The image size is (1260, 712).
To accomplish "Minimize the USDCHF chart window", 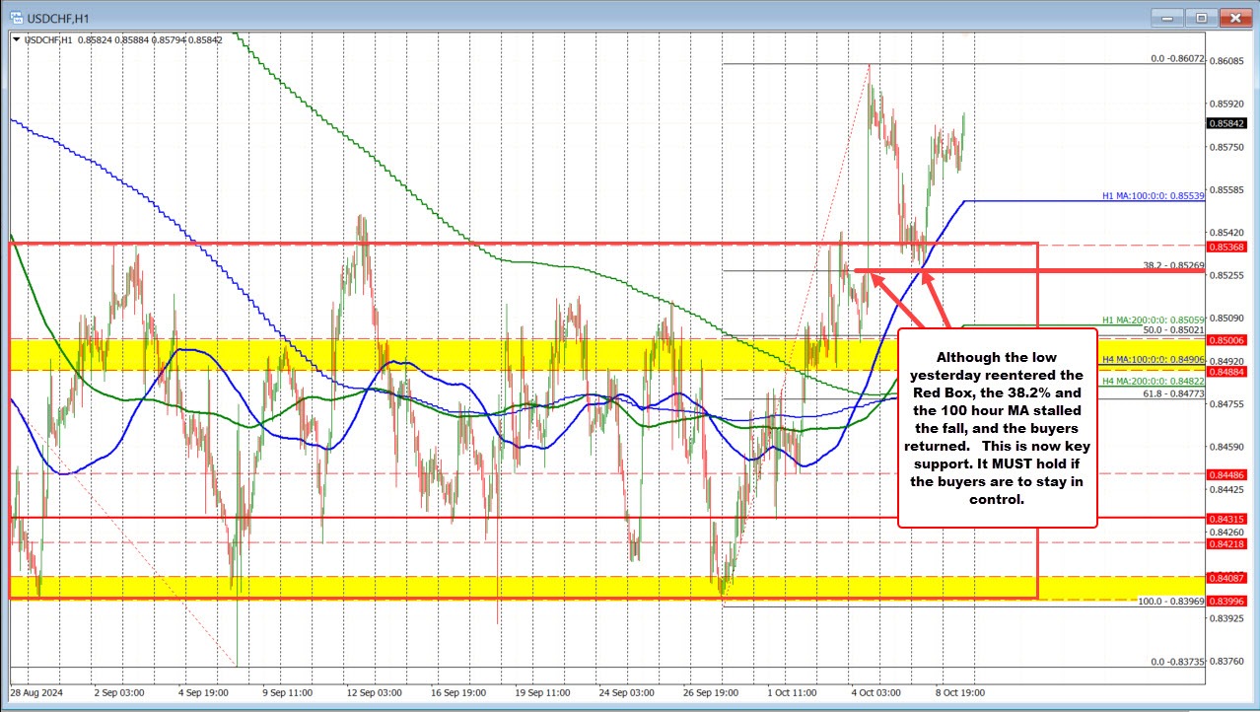I will pyautogui.click(x=1166, y=17).
